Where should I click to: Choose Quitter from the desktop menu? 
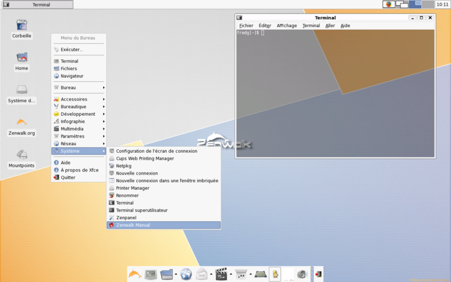79,177
